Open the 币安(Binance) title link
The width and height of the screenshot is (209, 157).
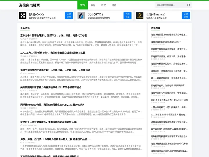coord(156,14)
